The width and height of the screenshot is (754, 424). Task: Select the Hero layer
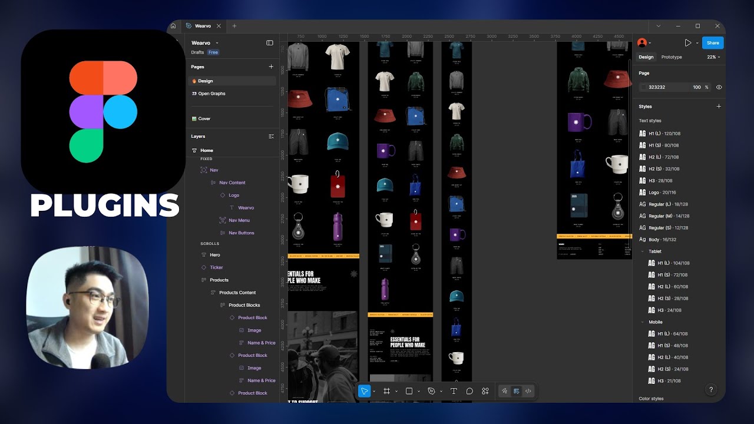click(x=214, y=255)
